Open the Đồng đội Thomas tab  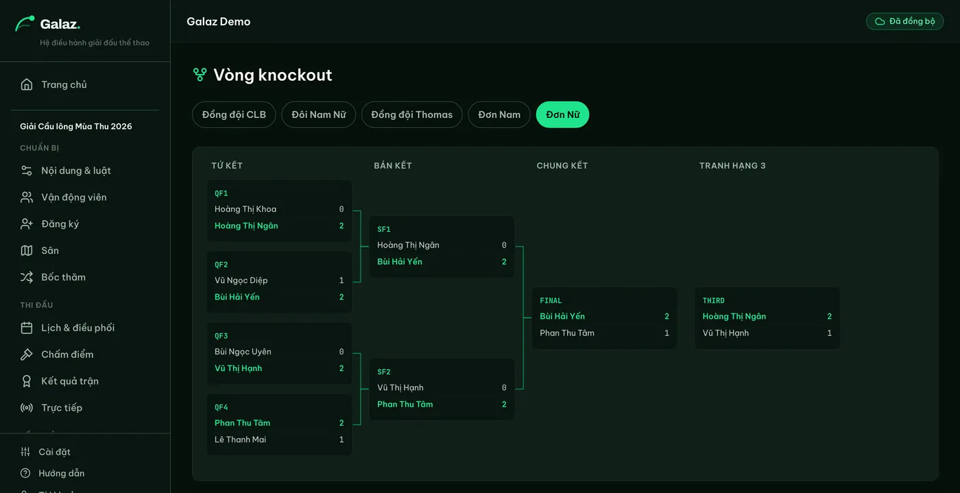pyautogui.click(x=412, y=115)
